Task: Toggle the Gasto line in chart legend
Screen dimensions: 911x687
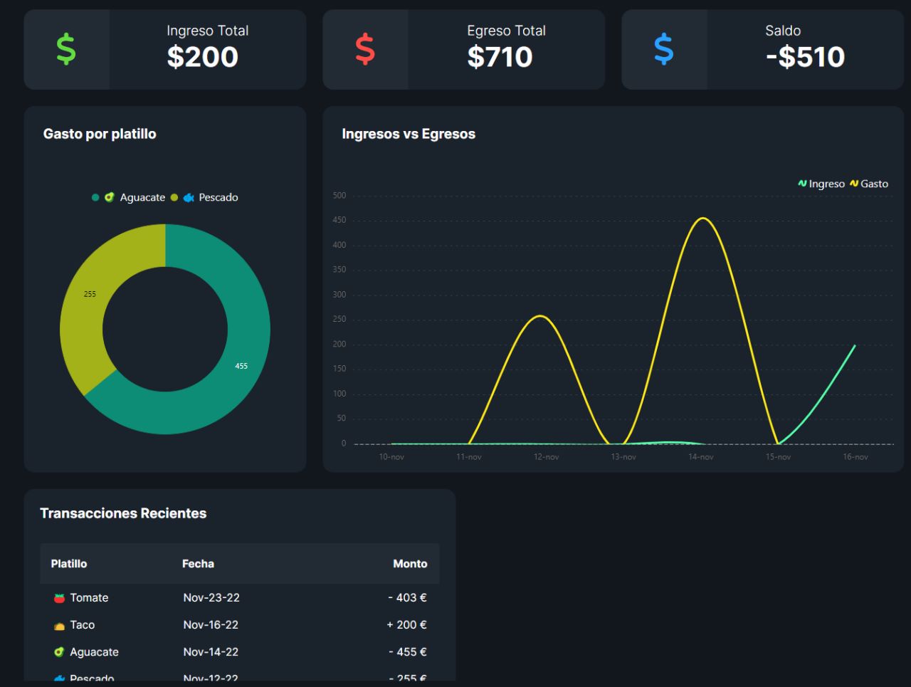Action: [869, 184]
